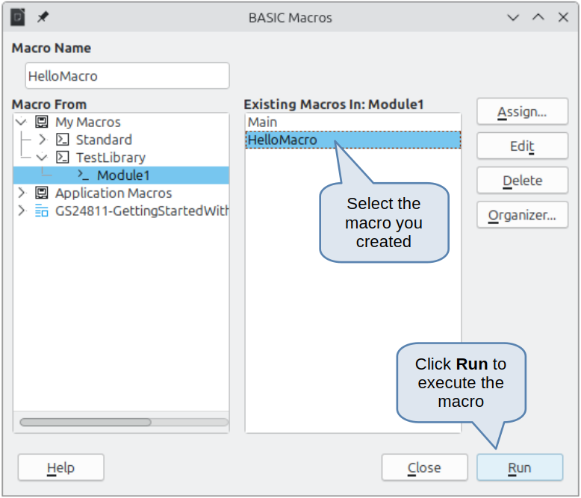Viewport: 581px width, 498px height.
Task: Select the My Macros label in the tree
Action: click(88, 122)
